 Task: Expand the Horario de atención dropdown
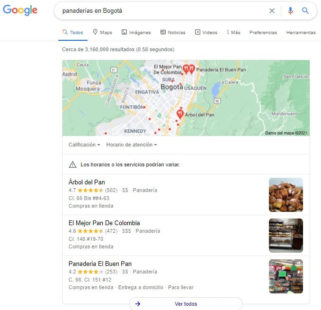132,145
